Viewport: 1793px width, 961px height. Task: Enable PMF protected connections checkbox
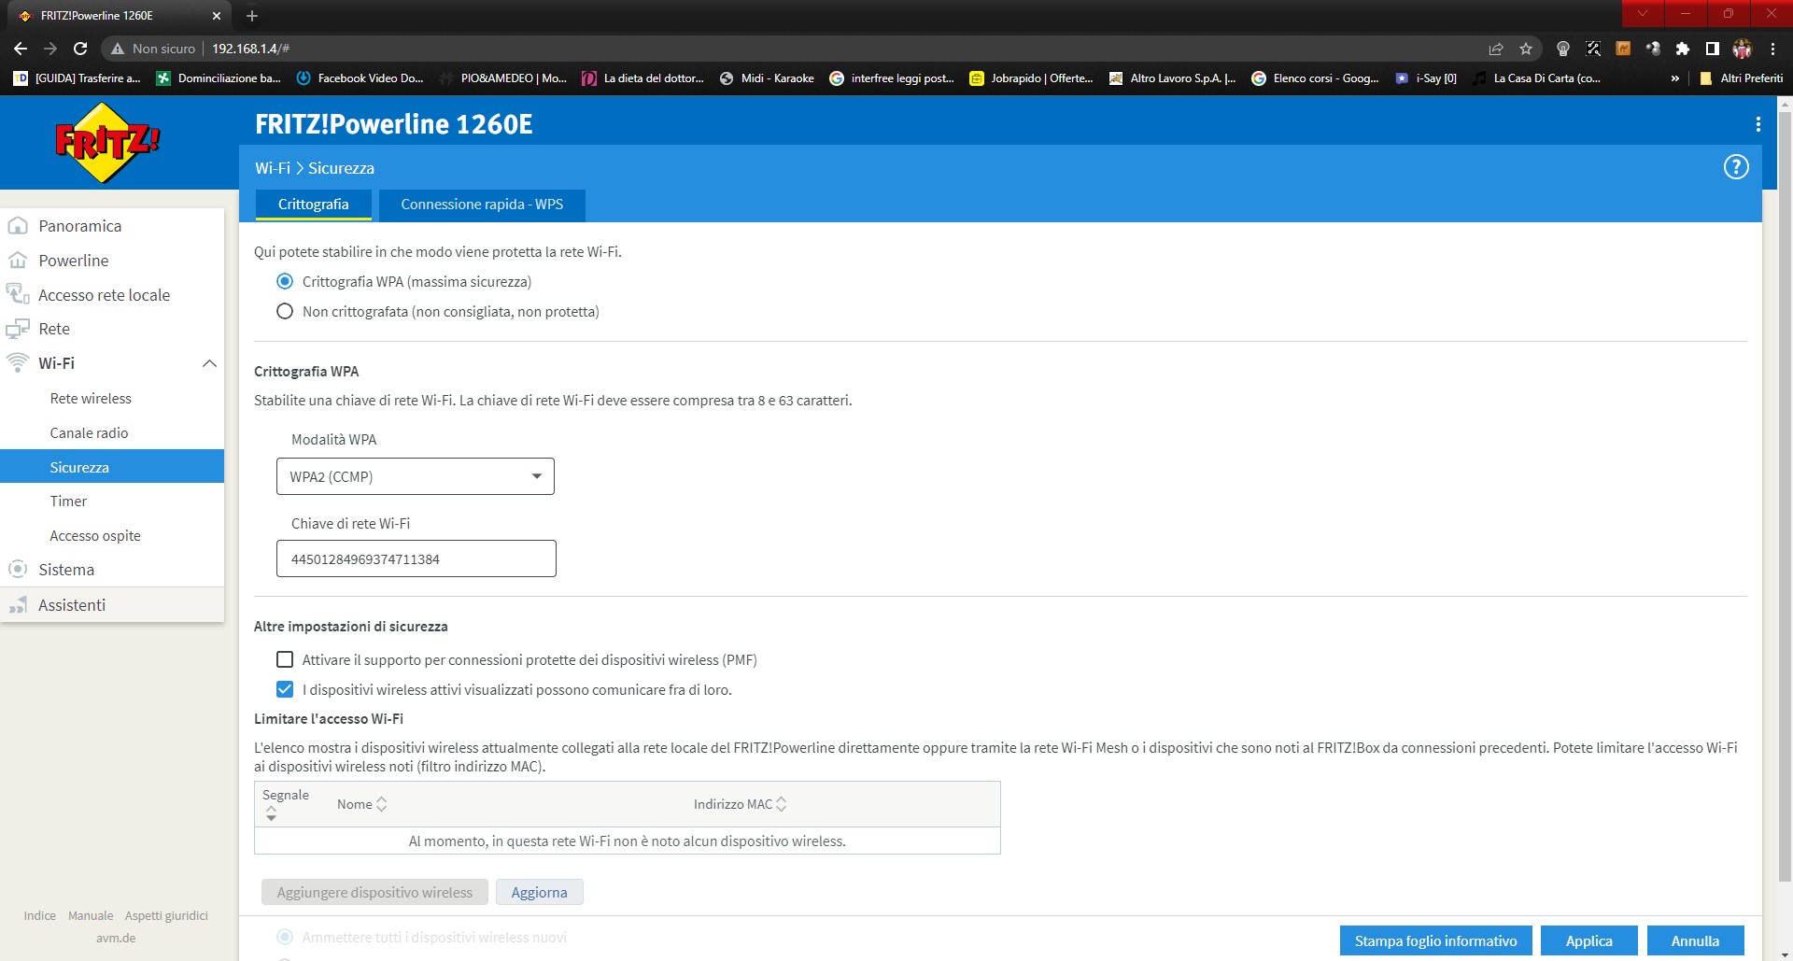pos(285,659)
